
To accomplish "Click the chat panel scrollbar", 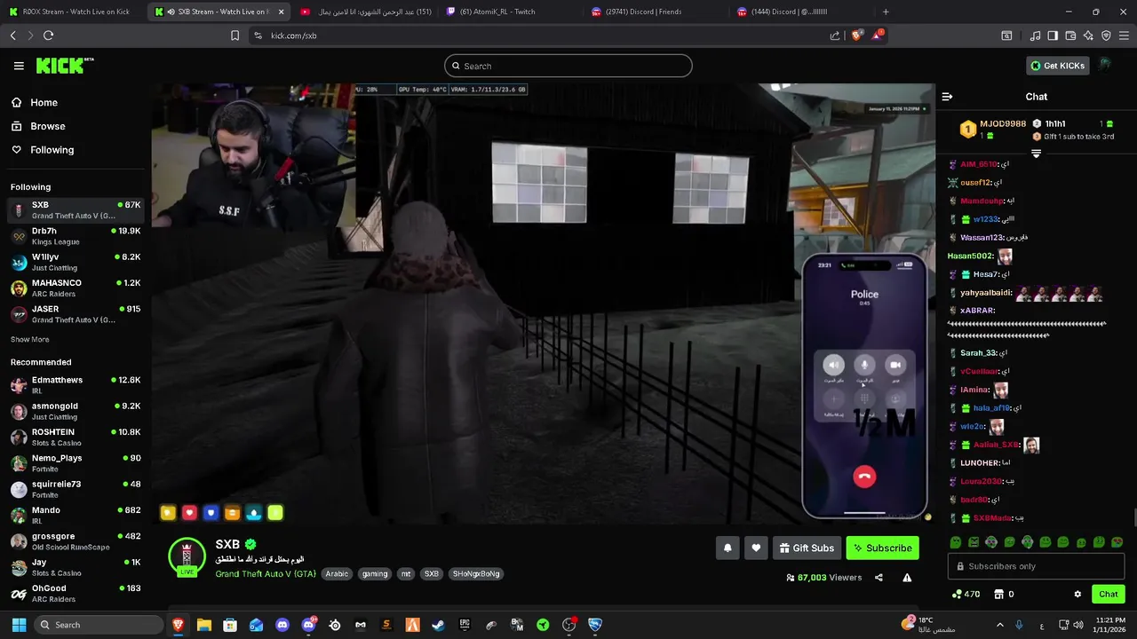I will 1133,517.
